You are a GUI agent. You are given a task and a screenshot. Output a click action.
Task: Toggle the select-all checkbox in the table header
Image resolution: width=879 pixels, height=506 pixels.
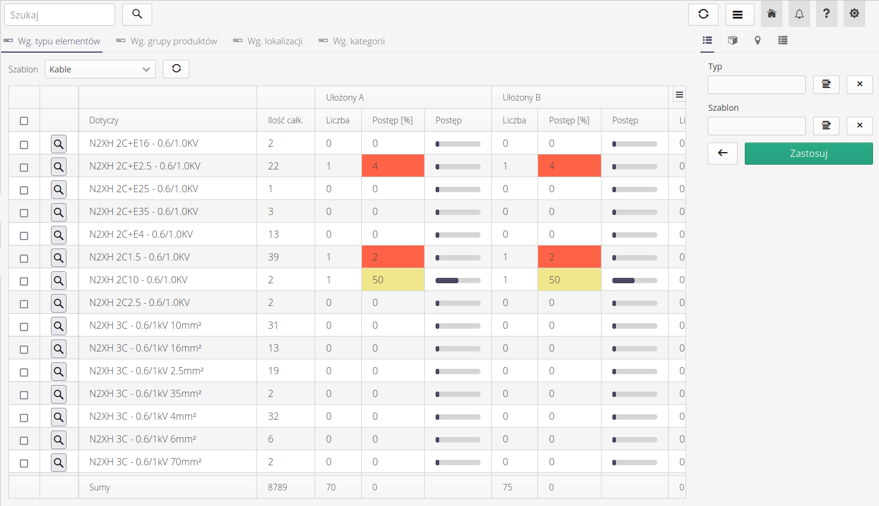[x=24, y=120]
